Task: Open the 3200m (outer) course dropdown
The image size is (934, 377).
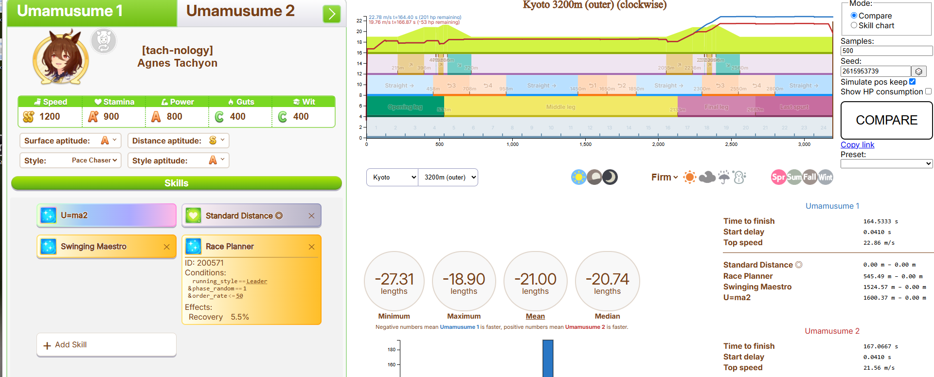Action: [448, 177]
